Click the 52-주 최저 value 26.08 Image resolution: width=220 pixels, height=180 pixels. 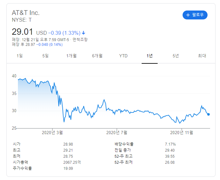coord(170,162)
